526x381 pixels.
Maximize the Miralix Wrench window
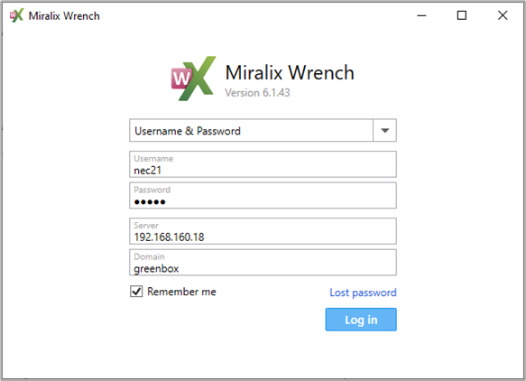pyautogui.click(x=462, y=15)
